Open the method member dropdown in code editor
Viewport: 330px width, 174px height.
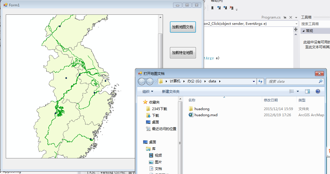click(296, 24)
